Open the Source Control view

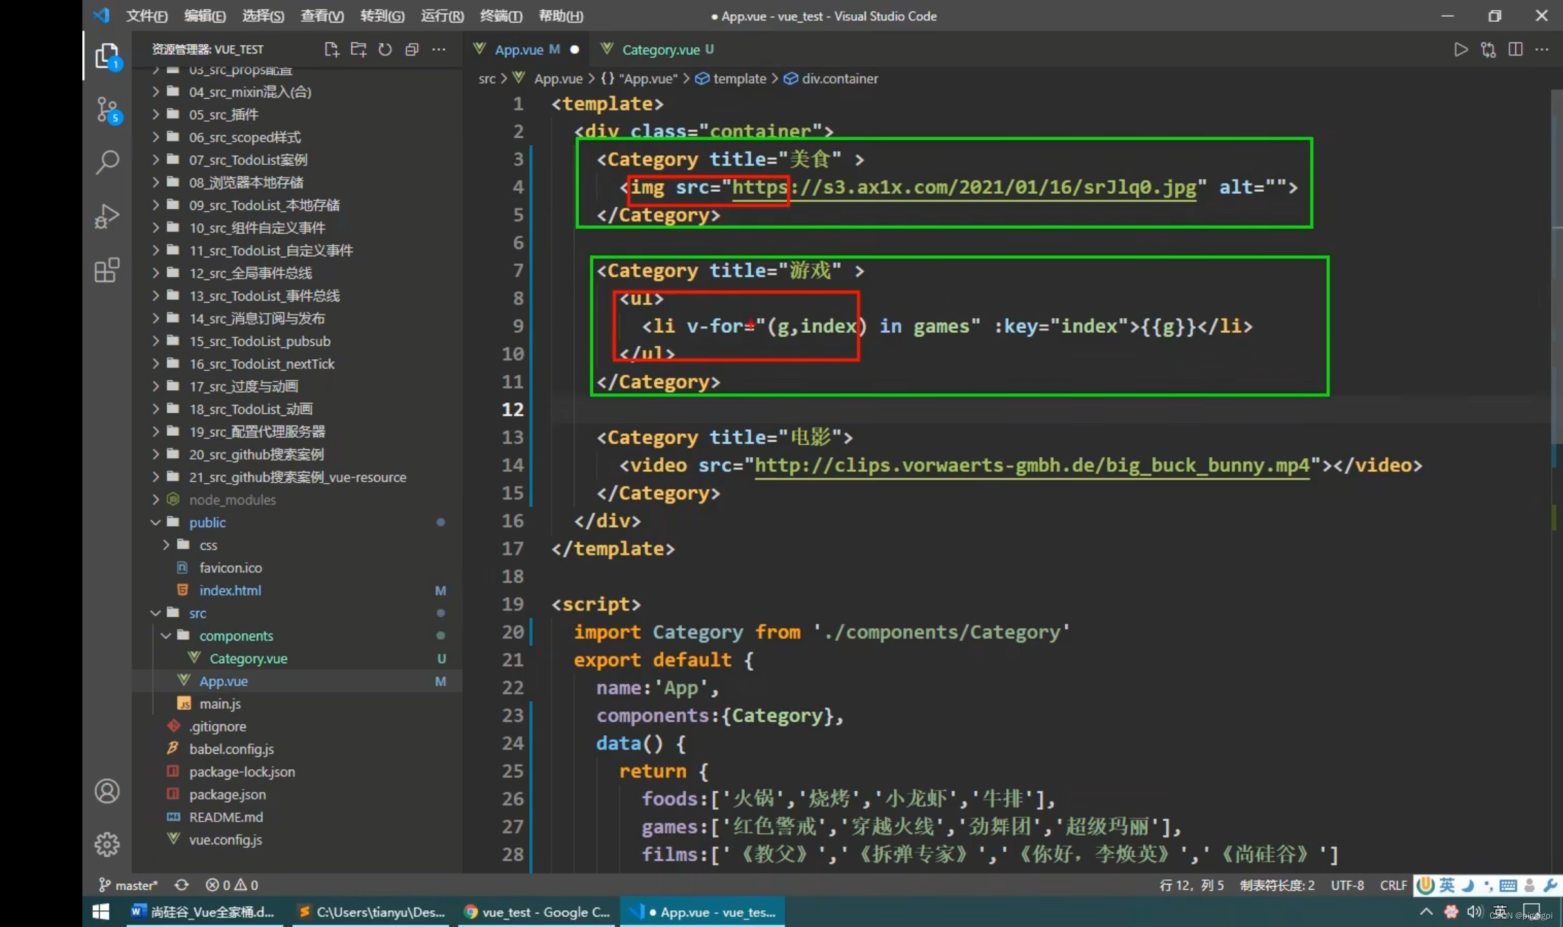pos(108,110)
